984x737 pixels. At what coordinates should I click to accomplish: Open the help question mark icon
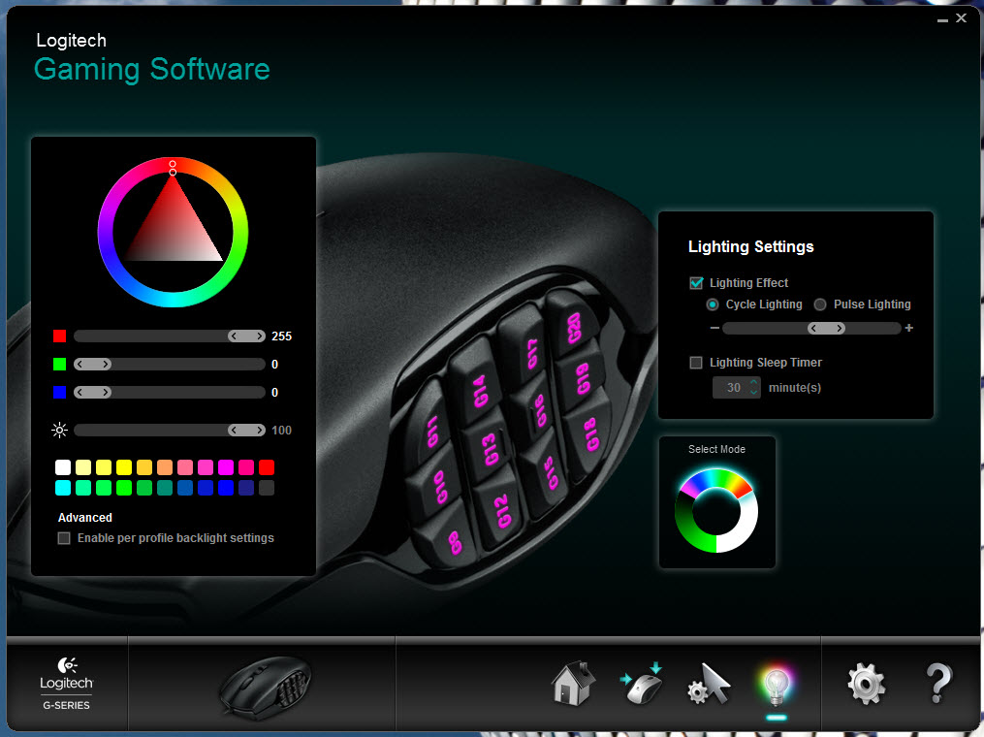click(x=938, y=684)
